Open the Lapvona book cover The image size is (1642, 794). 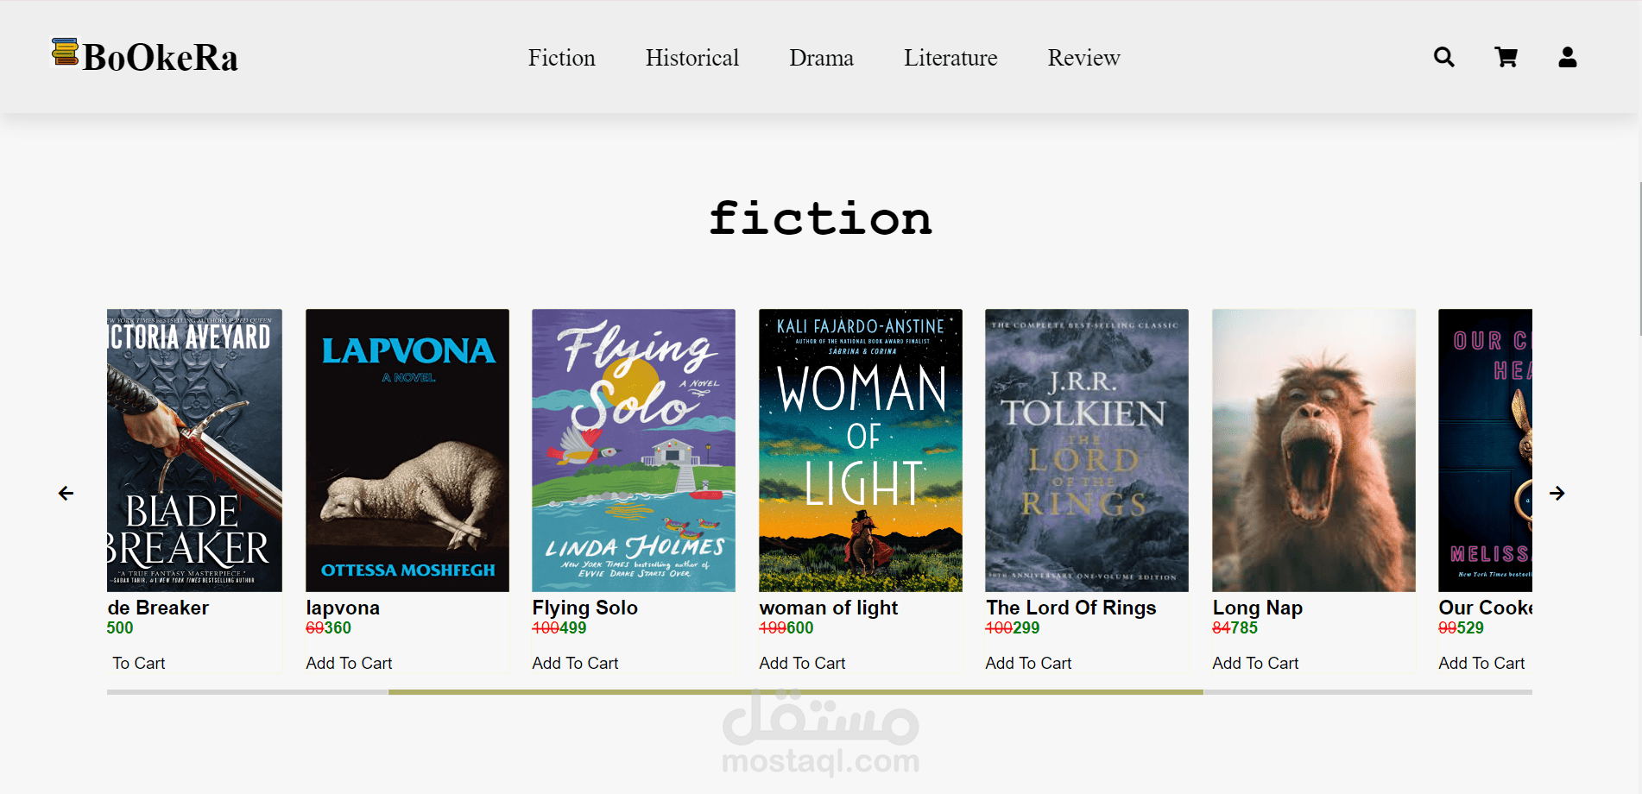point(407,451)
